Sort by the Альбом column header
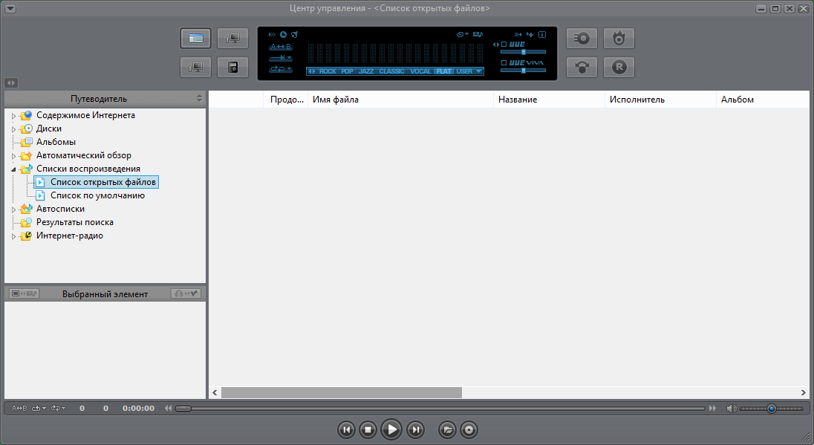 pyautogui.click(x=763, y=100)
